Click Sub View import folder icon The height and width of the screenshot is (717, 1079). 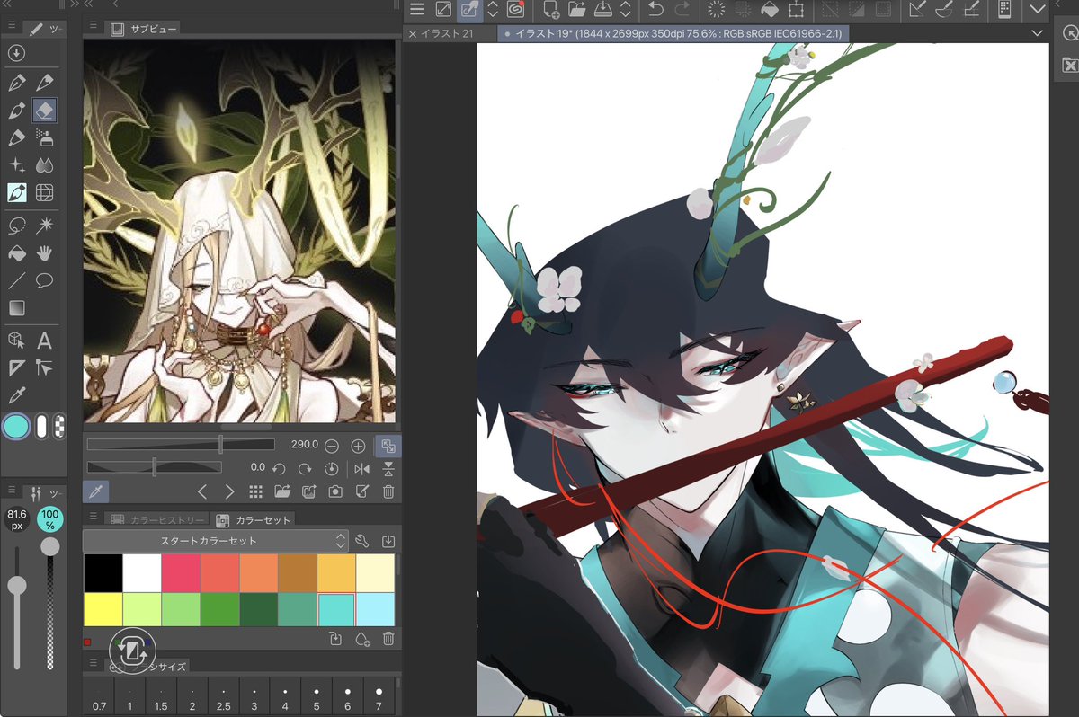(282, 491)
